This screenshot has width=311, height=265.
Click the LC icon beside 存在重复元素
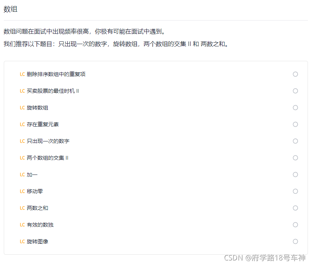(22, 124)
